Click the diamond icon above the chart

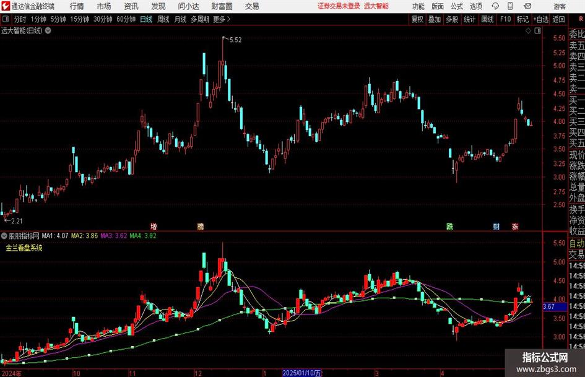pos(528,31)
